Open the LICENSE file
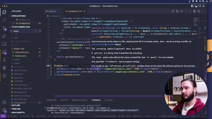Screen dimensions: 212x119 [18, 81]
